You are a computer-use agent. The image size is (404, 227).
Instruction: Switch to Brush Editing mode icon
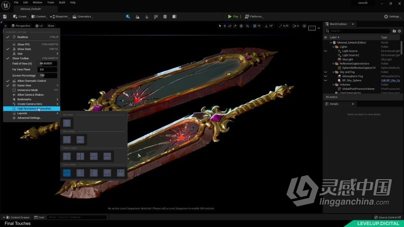coord(175,16)
